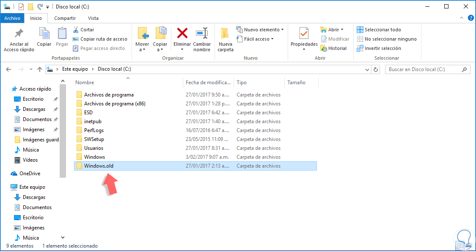476x251 pixels.
Task: Click Este equipo in the navigation pane
Action: [x=28, y=187]
